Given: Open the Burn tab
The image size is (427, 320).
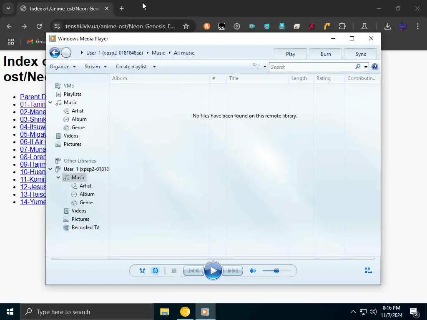Looking at the screenshot, I should coord(326,54).
